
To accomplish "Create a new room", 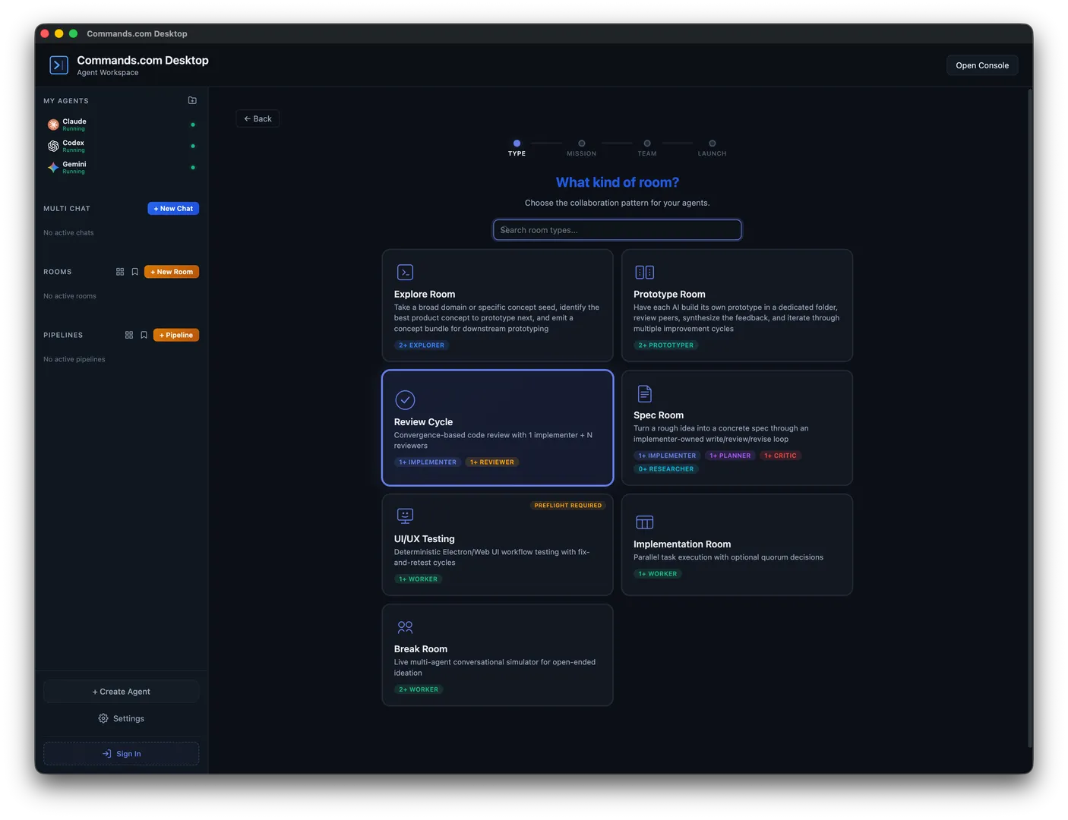I will pyautogui.click(x=172, y=272).
